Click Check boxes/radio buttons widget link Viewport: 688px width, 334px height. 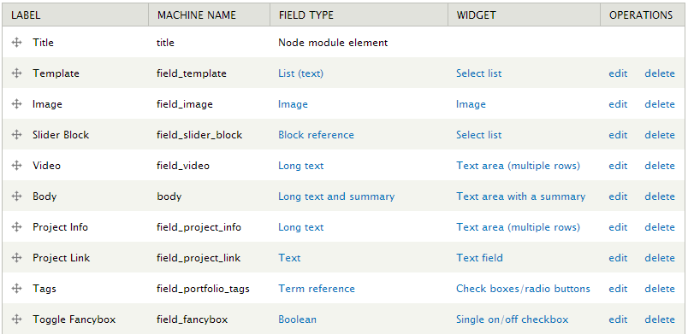(523, 289)
